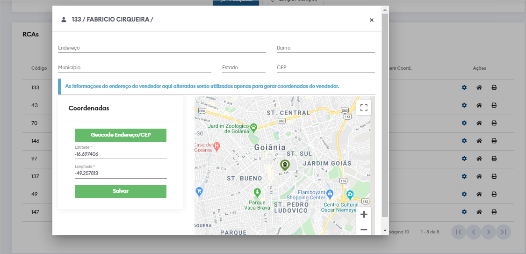This screenshot has height=254, width=526.
Task: Save coordinates with the Salvar button
Action: (x=121, y=191)
